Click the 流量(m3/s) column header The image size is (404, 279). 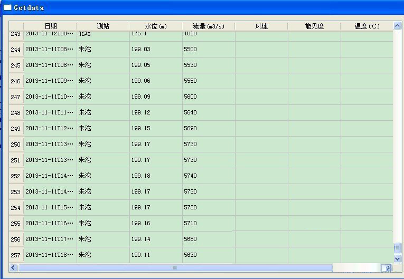209,26
